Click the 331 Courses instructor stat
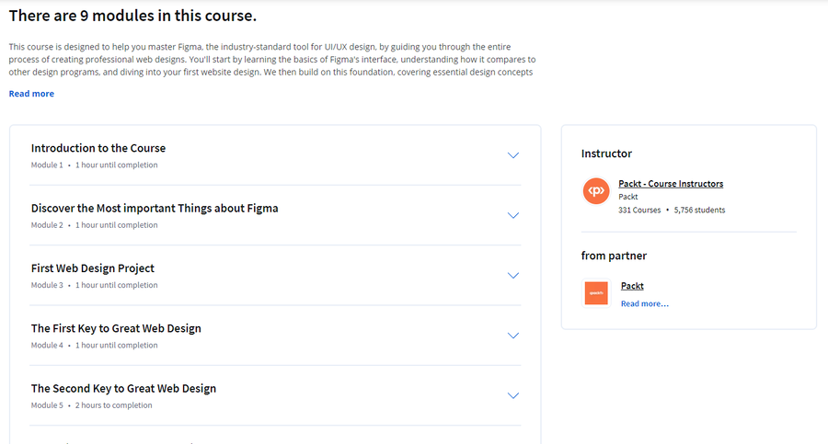The height and width of the screenshot is (444, 828). 639,211
